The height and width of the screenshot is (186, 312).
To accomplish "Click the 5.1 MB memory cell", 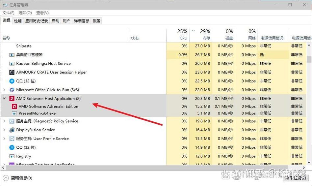I will [x=201, y=113].
